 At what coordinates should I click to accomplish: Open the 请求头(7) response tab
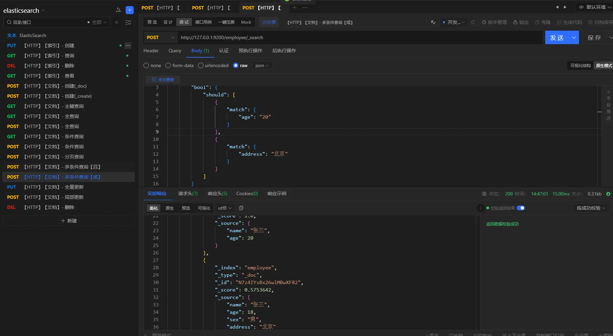tap(188, 193)
